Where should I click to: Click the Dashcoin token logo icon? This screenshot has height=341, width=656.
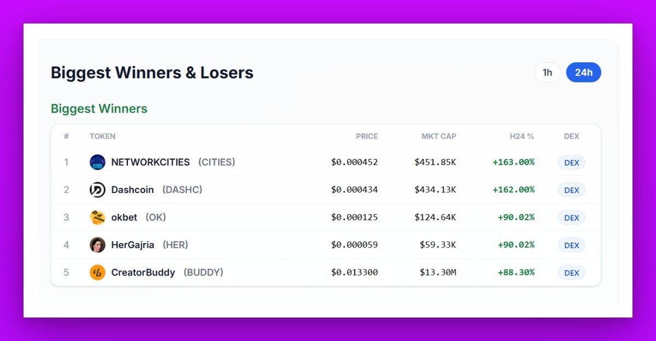[x=97, y=190]
